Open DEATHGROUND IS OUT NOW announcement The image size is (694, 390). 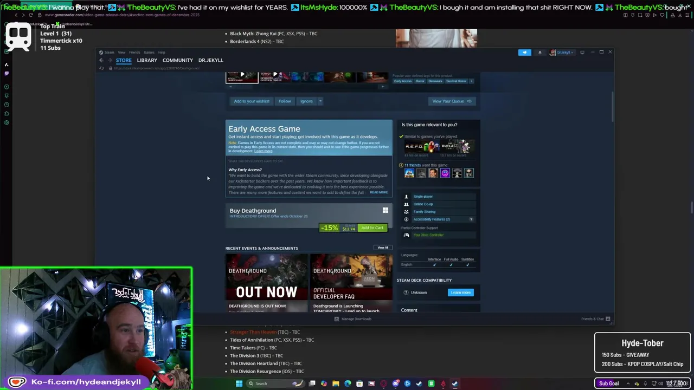pyautogui.click(x=266, y=283)
